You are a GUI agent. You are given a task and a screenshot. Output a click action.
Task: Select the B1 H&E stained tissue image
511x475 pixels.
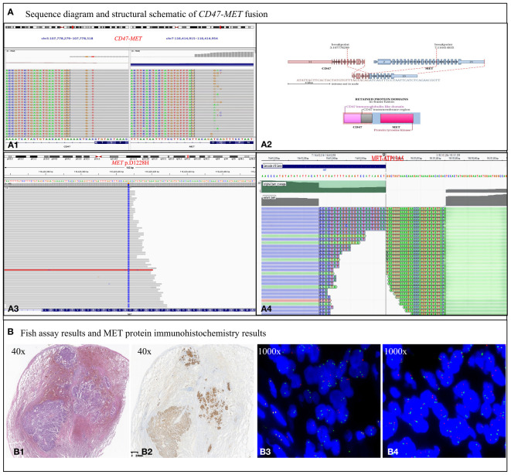[x=68, y=401]
